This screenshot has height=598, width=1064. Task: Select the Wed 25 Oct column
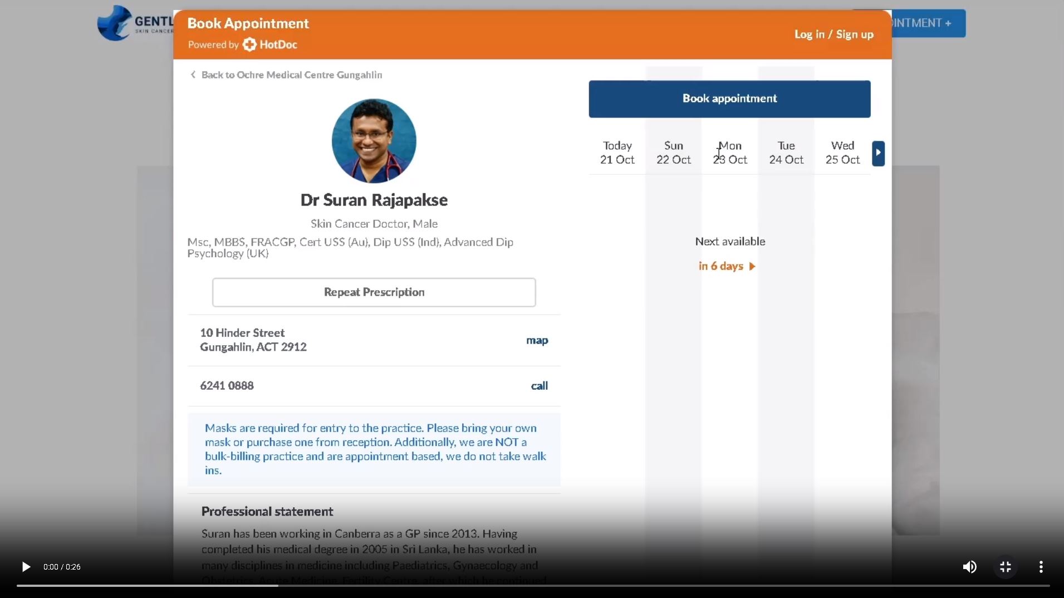(x=842, y=153)
